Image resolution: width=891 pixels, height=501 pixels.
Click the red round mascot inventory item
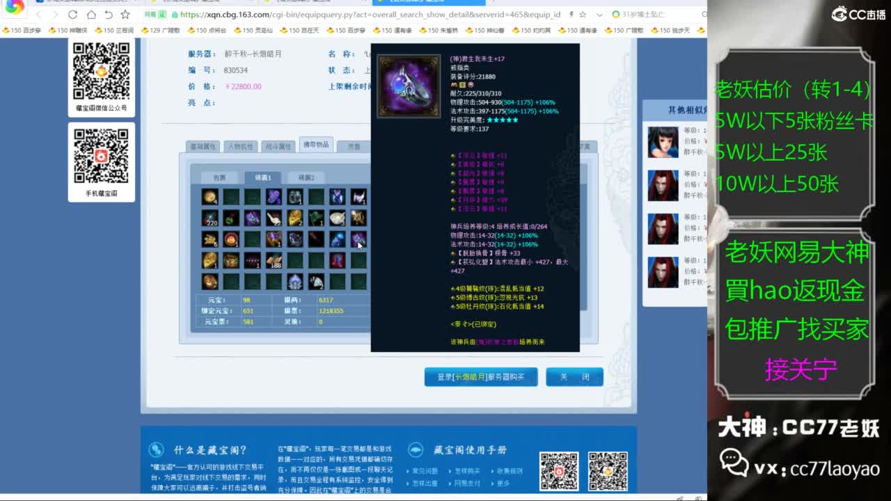click(231, 240)
